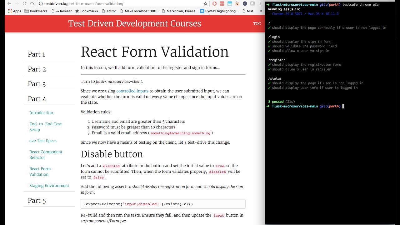The width and height of the screenshot is (400, 225).
Task: Click 'should validate the password field' in terminal
Action: click(x=304, y=46)
